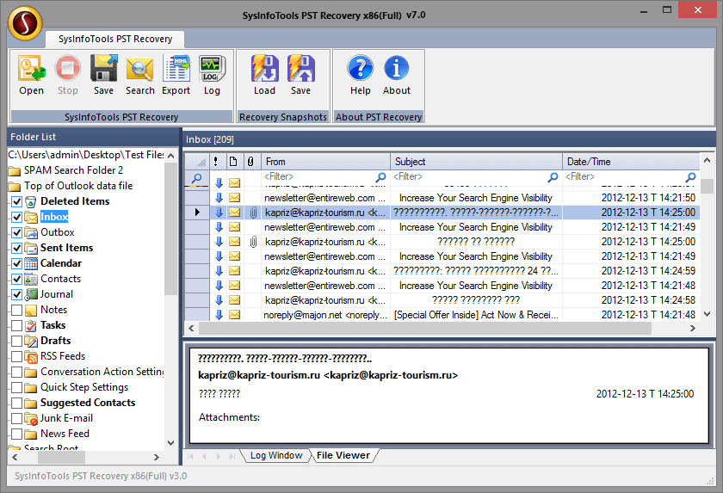Click Load recovery snapshot icon
Viewport: 723px width, 493px height.
pos(264,75)
